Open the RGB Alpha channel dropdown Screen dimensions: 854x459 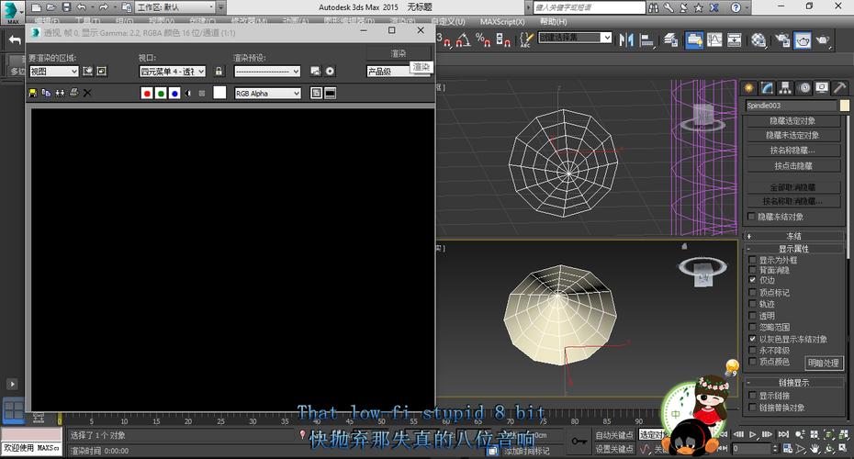coord(268,93)
